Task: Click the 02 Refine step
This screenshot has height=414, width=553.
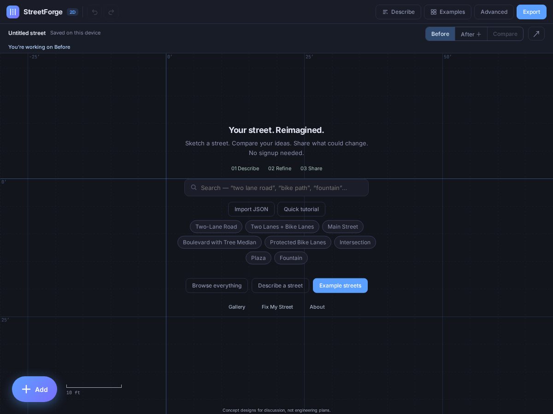Action: coord(280,168)
